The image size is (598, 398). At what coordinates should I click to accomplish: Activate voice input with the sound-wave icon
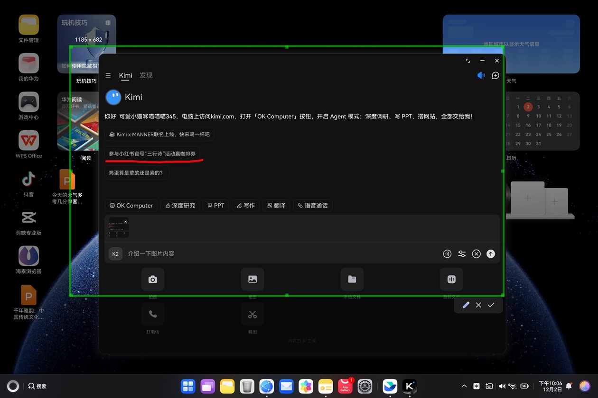click(x=447, y=253)
